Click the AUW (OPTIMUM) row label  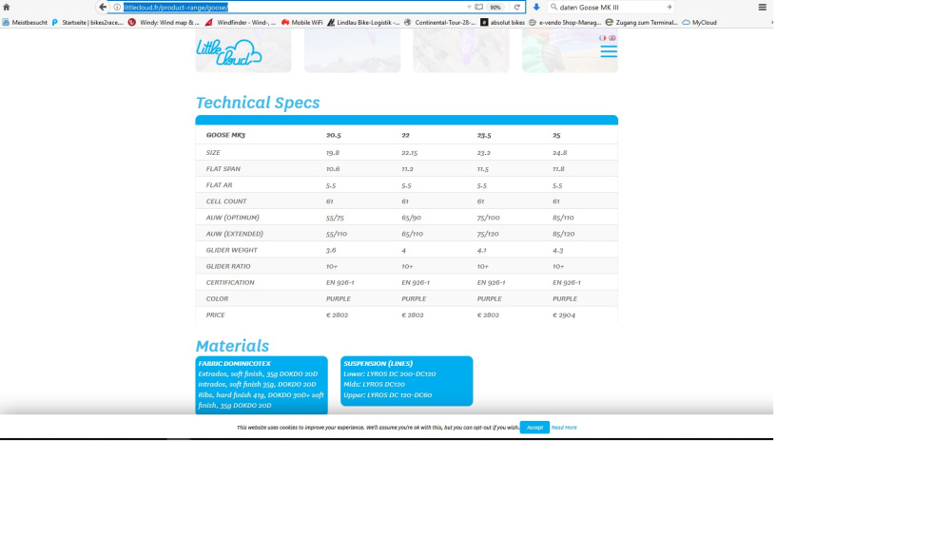pos(232,218)
